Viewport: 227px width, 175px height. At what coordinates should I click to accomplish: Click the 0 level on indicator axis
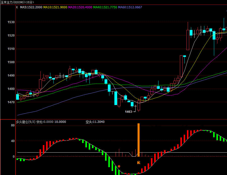pos(14,156)
